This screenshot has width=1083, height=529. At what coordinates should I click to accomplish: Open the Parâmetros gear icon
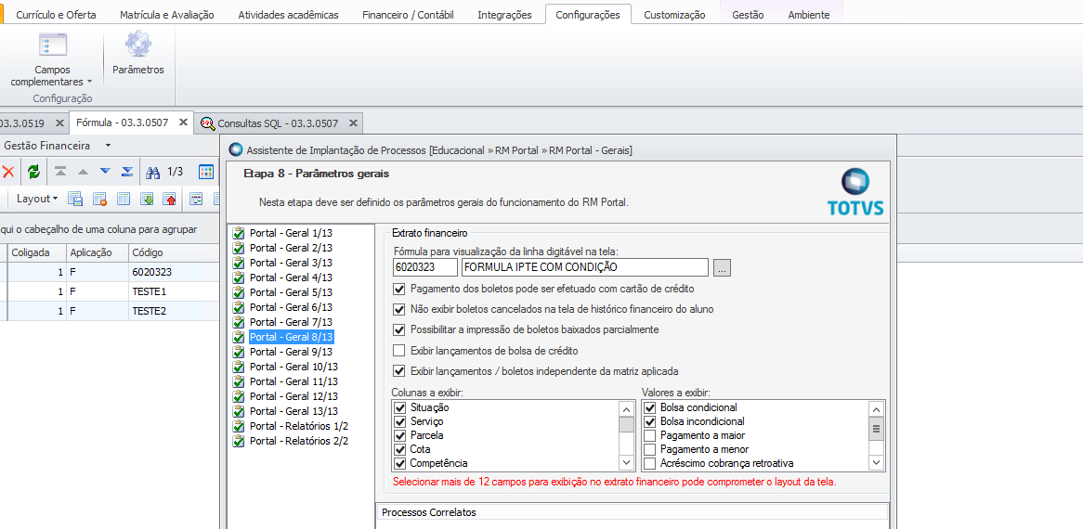coord(138,45)
